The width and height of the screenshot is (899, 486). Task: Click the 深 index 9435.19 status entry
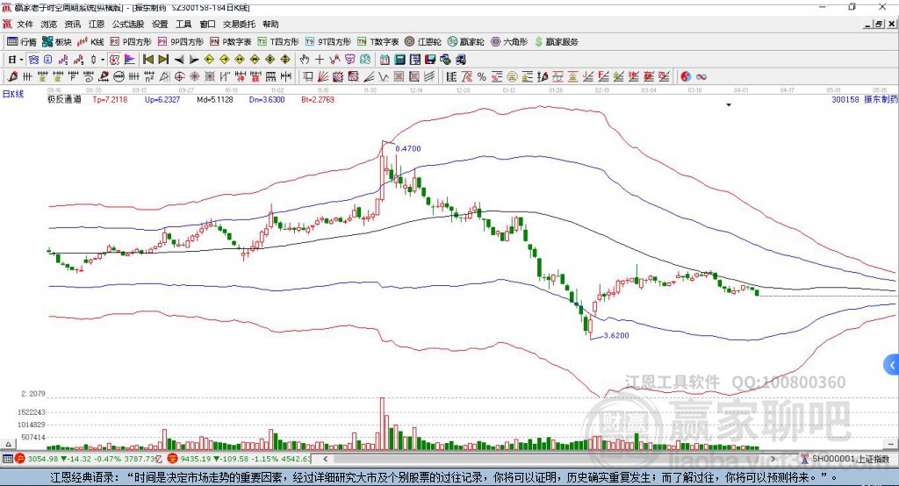click(x=240, y=459)
